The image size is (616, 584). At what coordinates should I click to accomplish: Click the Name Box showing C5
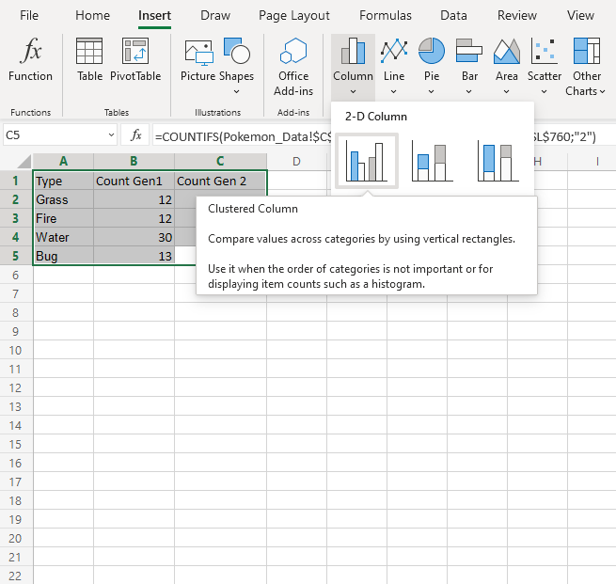pyautogui.click(x=52, y=135)
